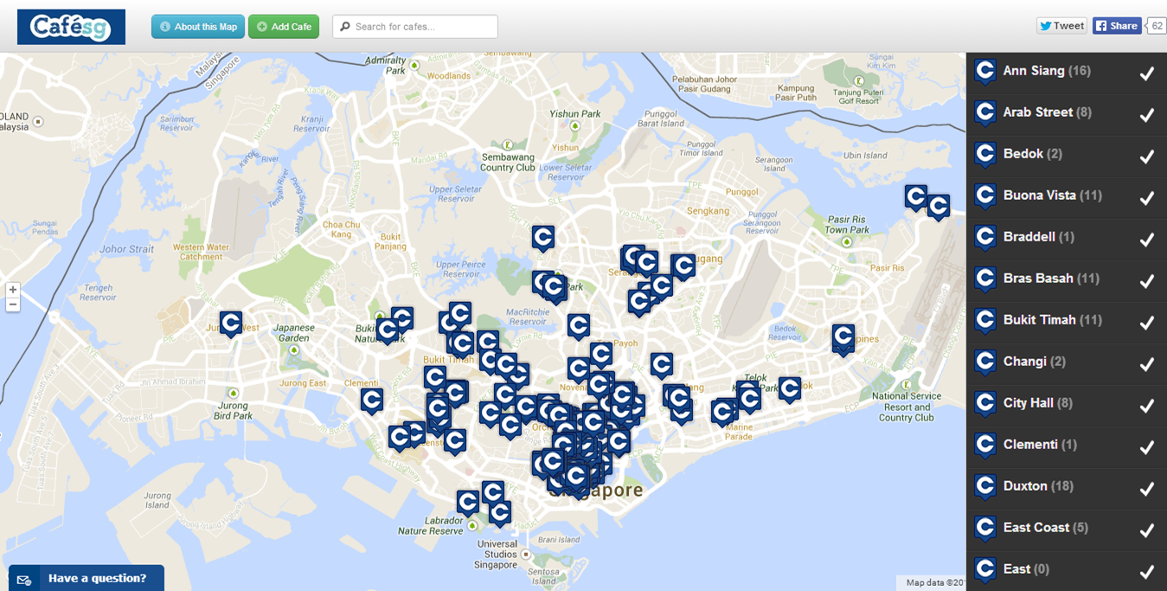Toggle the City Hall checkmark

(x=1147, y=406)
